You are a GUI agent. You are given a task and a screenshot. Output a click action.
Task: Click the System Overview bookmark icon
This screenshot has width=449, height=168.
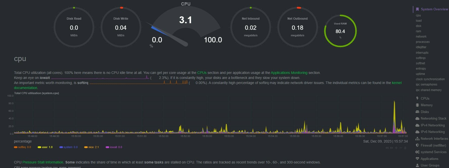pos(417,9)
